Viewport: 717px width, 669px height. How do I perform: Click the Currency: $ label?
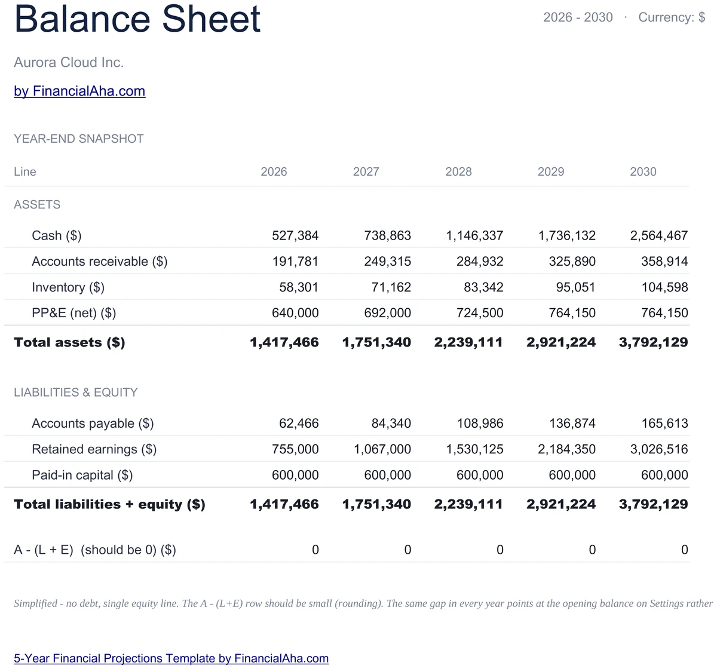pos(672,17)
